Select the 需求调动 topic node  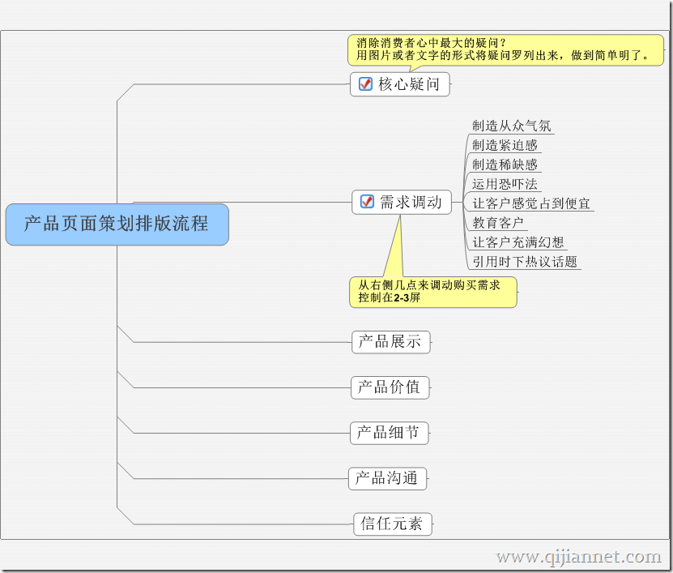(x=402, y=202)
